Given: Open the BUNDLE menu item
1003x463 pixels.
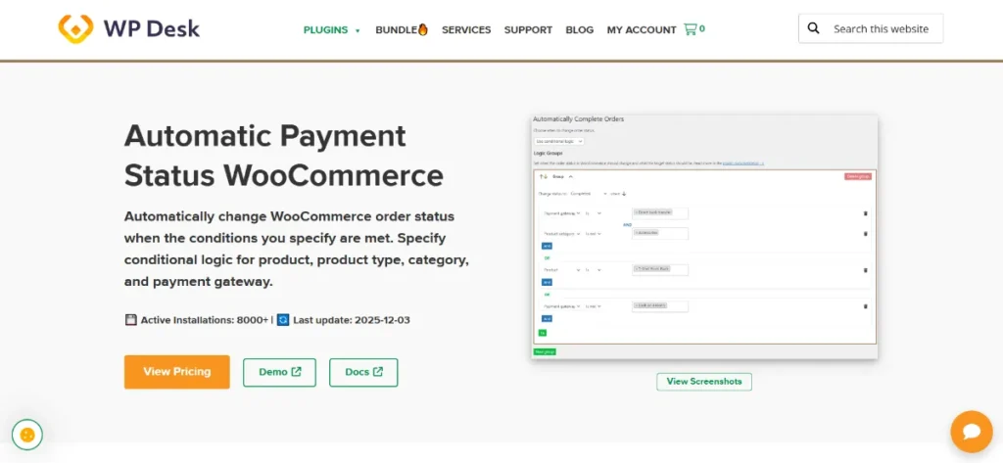Looking at the screenshot, I should tap(401, 29).
